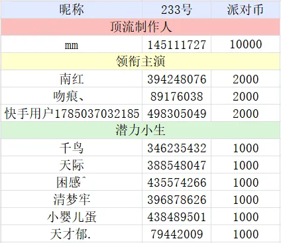
Task: Select the nickname cell 千鸟
Action: 72,148
